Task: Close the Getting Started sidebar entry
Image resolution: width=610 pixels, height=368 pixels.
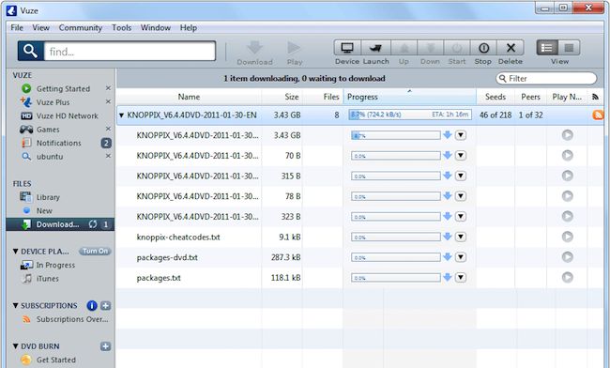Action: pyautogui.click(x=108, y=88)
